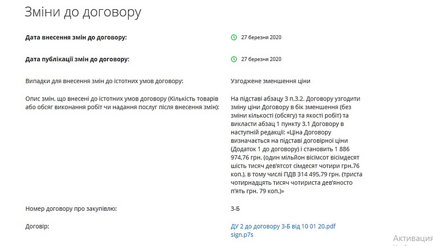Click the last description line п'ять грн. 79 коп.

(257, 191)
